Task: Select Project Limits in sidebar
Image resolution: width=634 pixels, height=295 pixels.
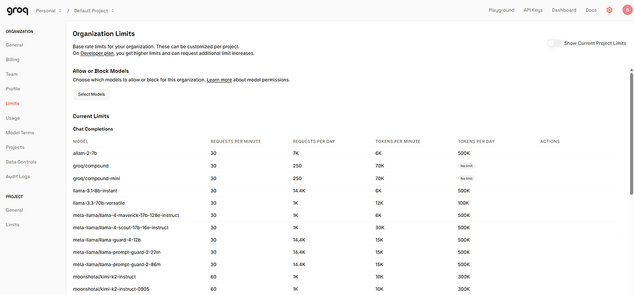Action: click(12, 225)
